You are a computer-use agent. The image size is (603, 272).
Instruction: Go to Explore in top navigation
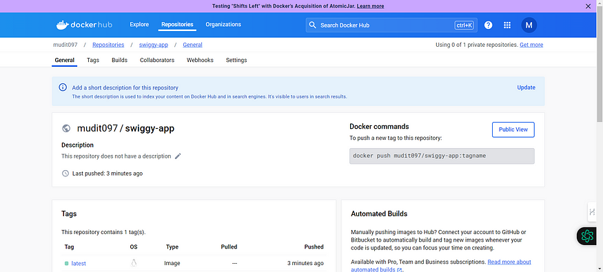click(x=139, y=24)
